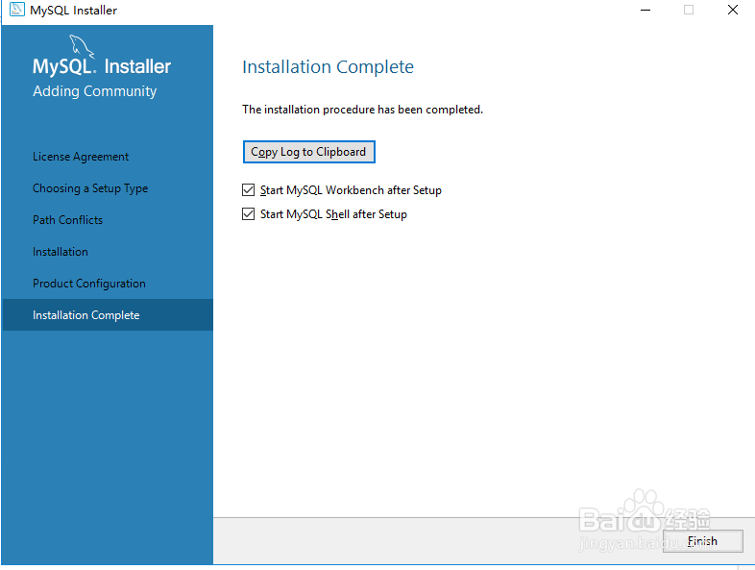The width and height of the screenshot is (755, 570).
Task: Uncheck Start MySQL Shell after Setup
Action: (x=248, y=214)
